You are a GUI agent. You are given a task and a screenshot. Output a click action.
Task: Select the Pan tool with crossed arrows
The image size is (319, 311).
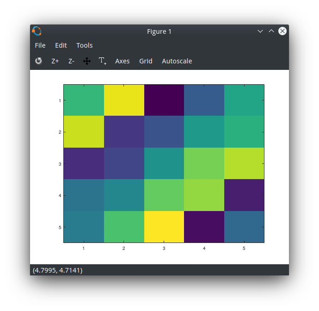tap(87, 61)
